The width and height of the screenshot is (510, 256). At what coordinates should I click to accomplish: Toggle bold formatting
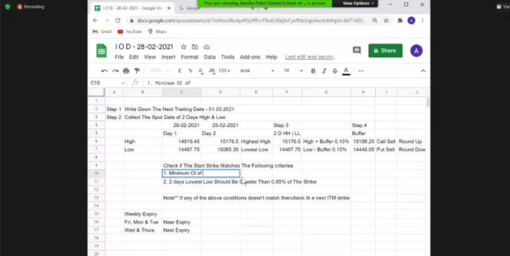tap(313, 71)
